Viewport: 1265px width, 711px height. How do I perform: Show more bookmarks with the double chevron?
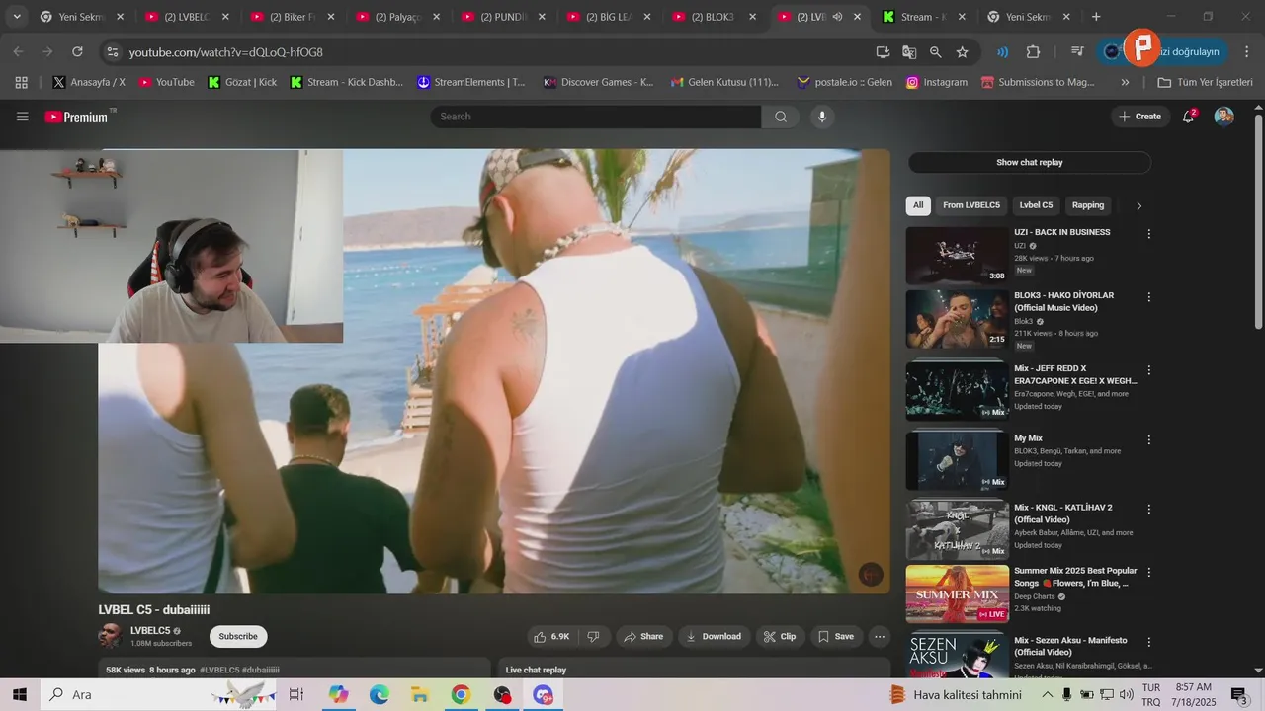(1125, 82)
